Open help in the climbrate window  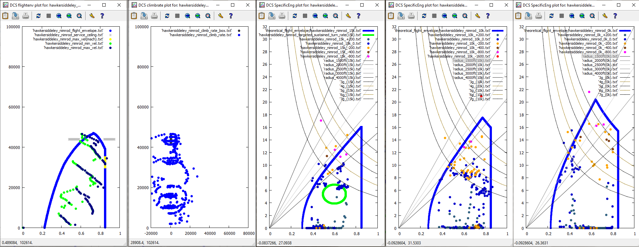click(231, 16)
